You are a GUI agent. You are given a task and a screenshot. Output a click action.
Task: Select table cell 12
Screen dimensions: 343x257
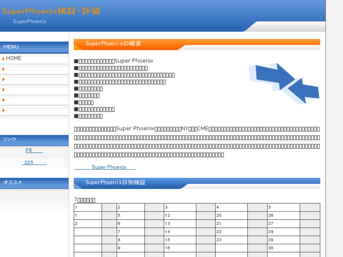coord(180,216)
